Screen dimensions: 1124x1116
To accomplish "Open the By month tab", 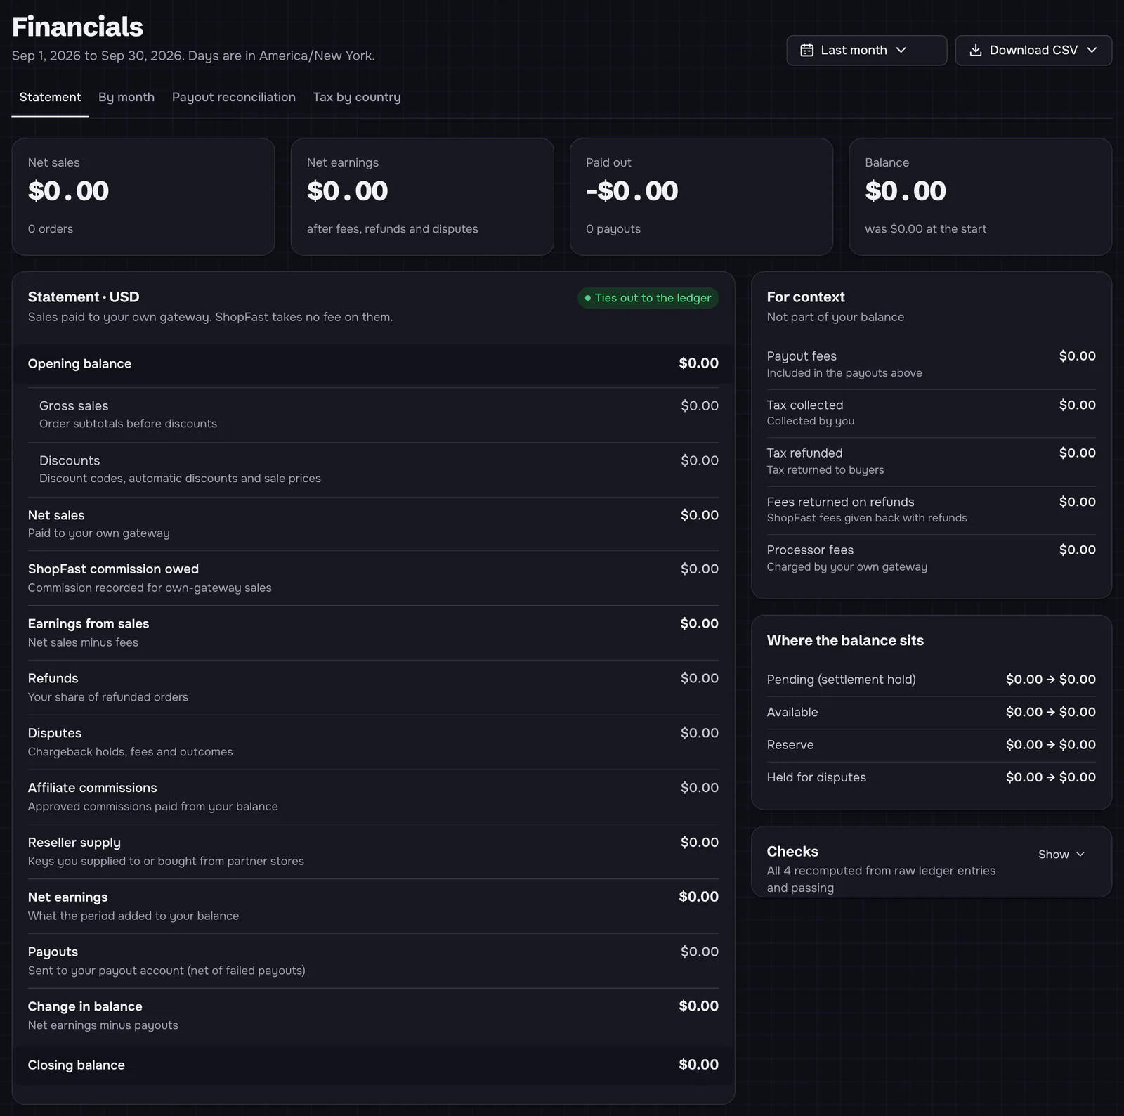I will pos(126,97).
